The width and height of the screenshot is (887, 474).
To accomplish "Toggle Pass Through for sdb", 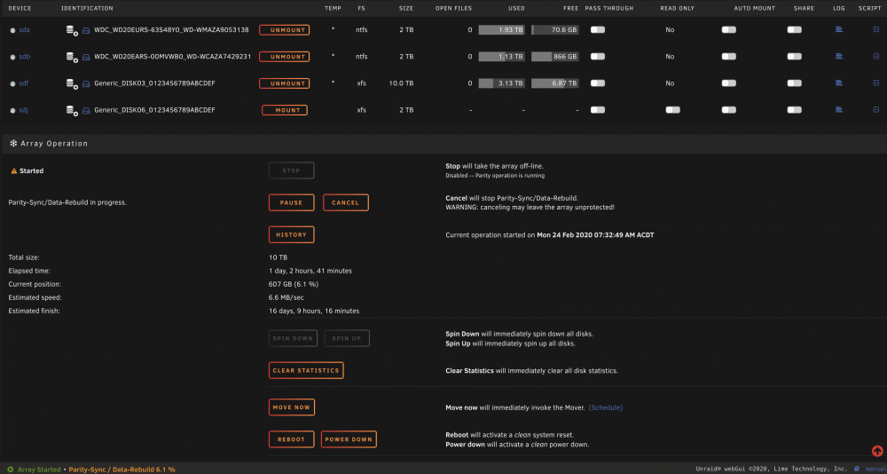I will click(x=598, y=56).
